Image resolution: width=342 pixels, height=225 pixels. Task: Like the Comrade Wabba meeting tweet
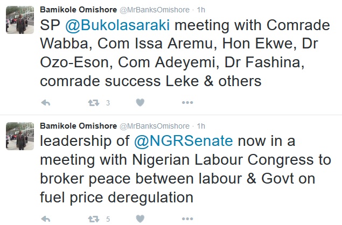pyautogui.click(x=140, y=102)
